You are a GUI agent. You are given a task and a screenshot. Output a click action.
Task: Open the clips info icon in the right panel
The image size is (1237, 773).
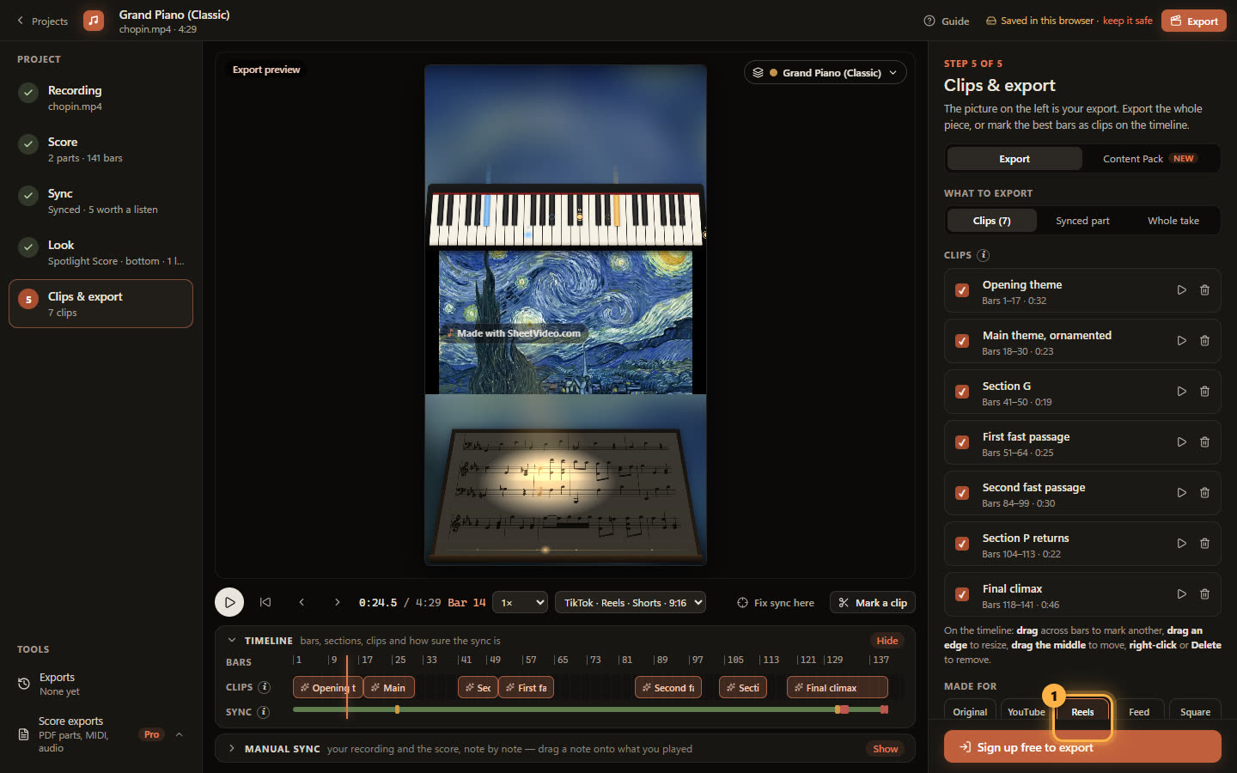coord(984,255)
